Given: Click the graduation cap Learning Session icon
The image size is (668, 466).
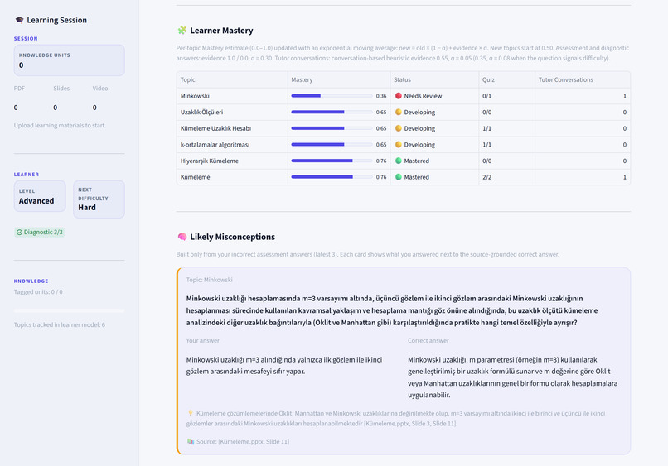Looking at the screenshot, I should click(x=19, y=20).
